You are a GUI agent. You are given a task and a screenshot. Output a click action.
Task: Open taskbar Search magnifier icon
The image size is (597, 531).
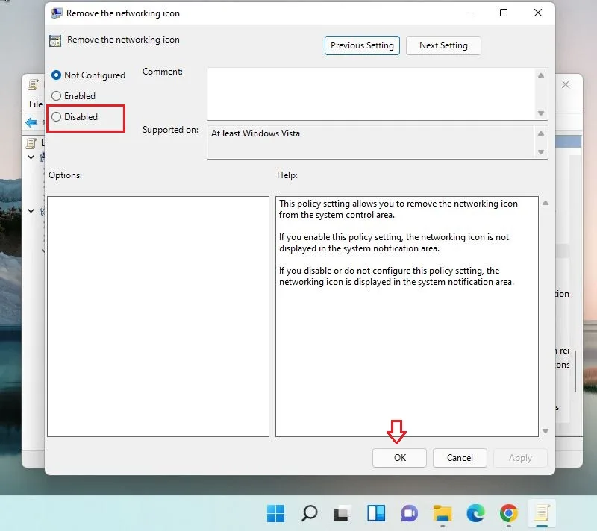[309, 514]
